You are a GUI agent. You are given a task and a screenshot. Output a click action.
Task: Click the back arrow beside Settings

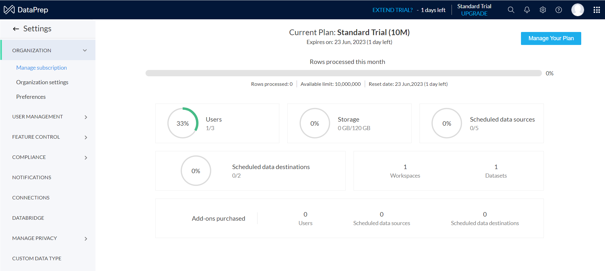point(16,29)
